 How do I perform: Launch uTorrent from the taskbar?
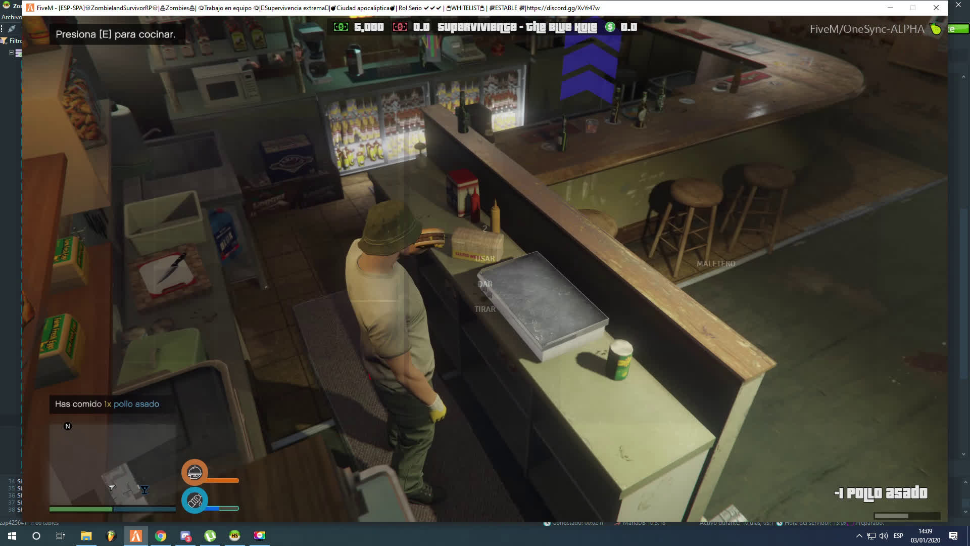pos(209,536)
